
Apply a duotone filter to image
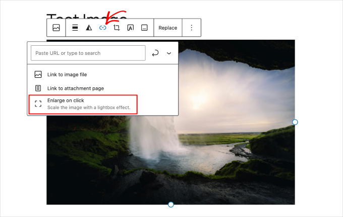(89, 28)
